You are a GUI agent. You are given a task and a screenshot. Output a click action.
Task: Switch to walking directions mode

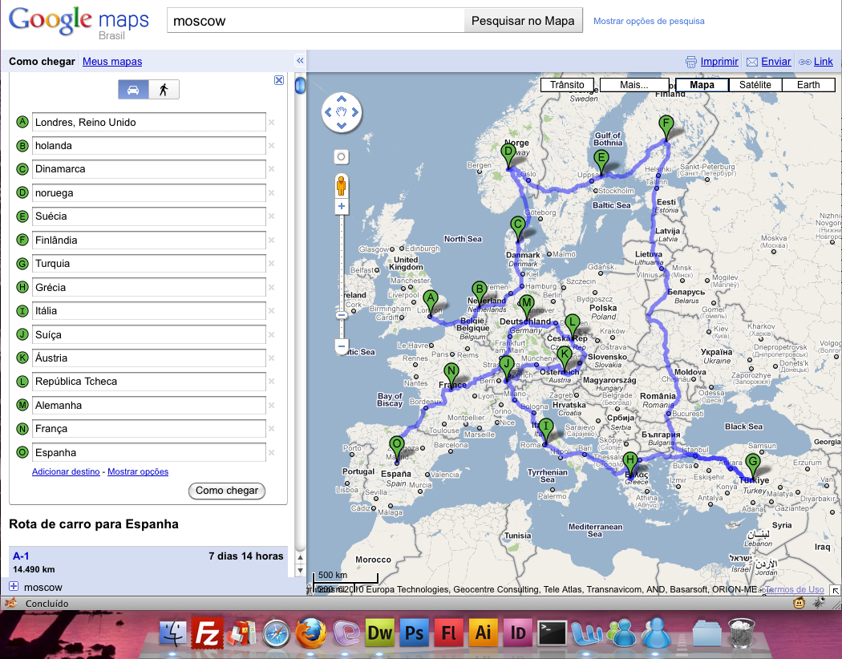164,90
